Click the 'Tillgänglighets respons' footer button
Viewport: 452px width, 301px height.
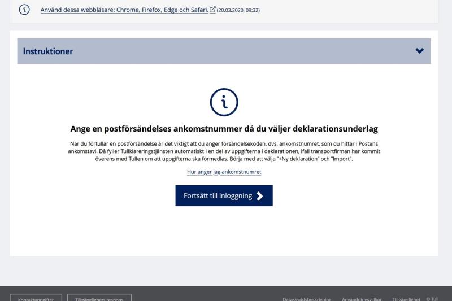[x=99, y=298]
